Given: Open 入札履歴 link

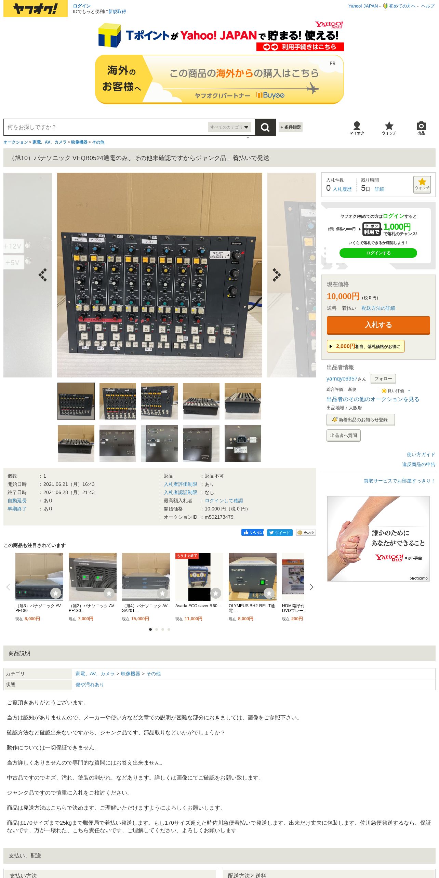Looking at the screenshot, I should pyautogui.click(x=342, y=189).
